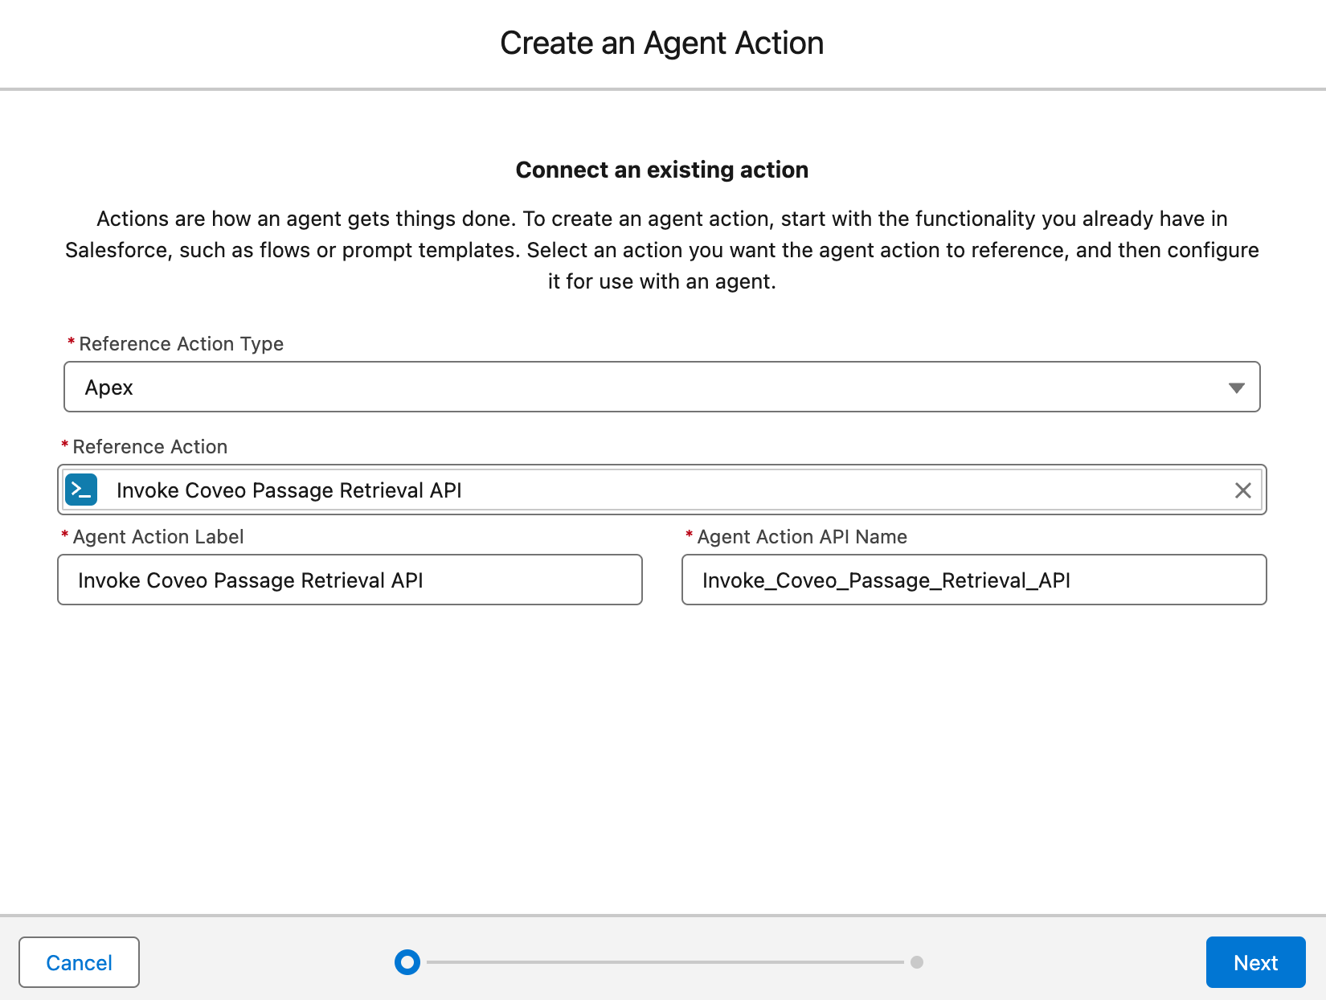Screen dimensions: 1326x1000
Task: Edit the Agent Action Label field
Action: tap(350, 580)
